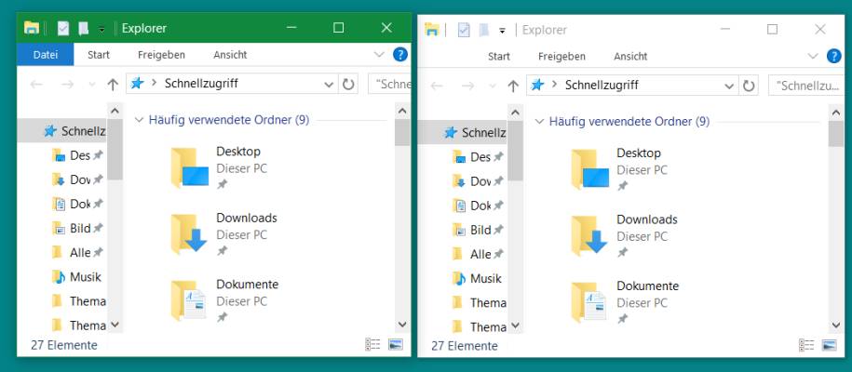This screenshot has width=852, height=372.
Task: Click search box in white Explorer window
Action: (x=806, y=86)
